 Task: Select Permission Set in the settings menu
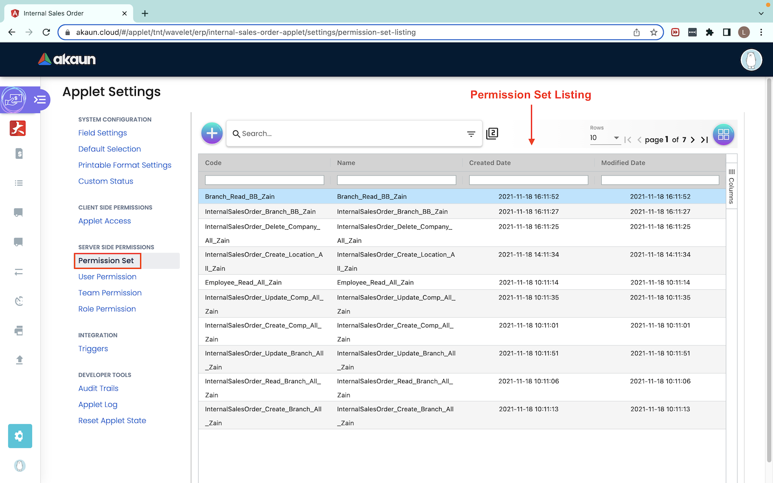point(106,261)
